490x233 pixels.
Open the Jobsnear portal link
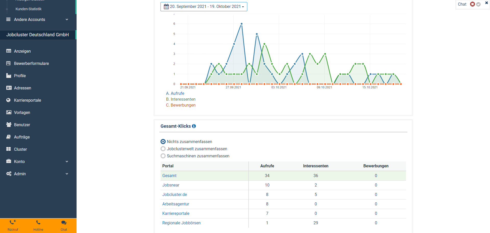(171, 185)
